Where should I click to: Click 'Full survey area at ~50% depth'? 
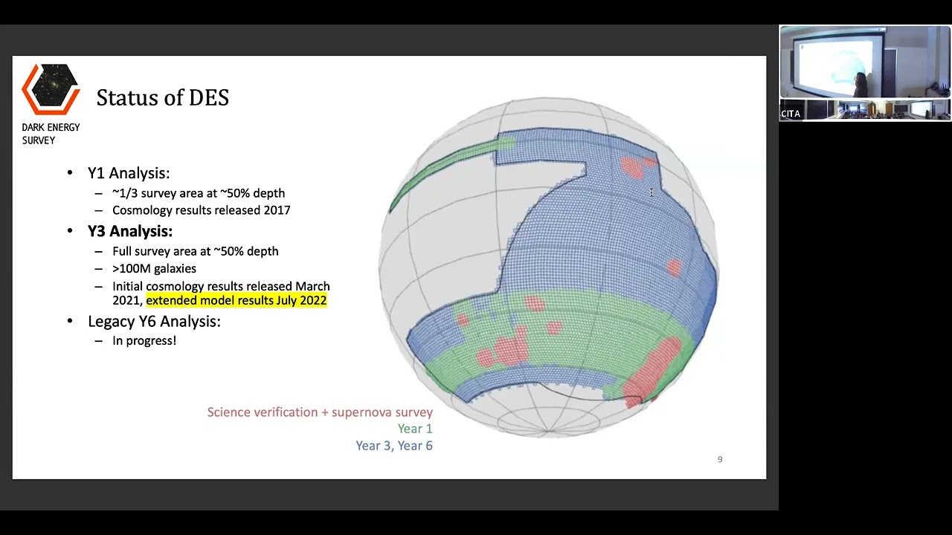[x=196, y=251]
